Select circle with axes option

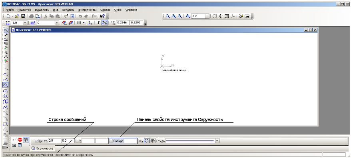pos(153,141)
